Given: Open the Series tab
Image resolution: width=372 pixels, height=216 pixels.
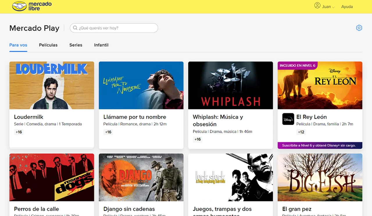Looking at the screenshot, I should [76, 45].
